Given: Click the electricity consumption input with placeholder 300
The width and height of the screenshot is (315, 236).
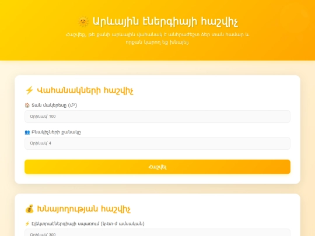Looking at the screenshot, I should (x=157, y=233).
